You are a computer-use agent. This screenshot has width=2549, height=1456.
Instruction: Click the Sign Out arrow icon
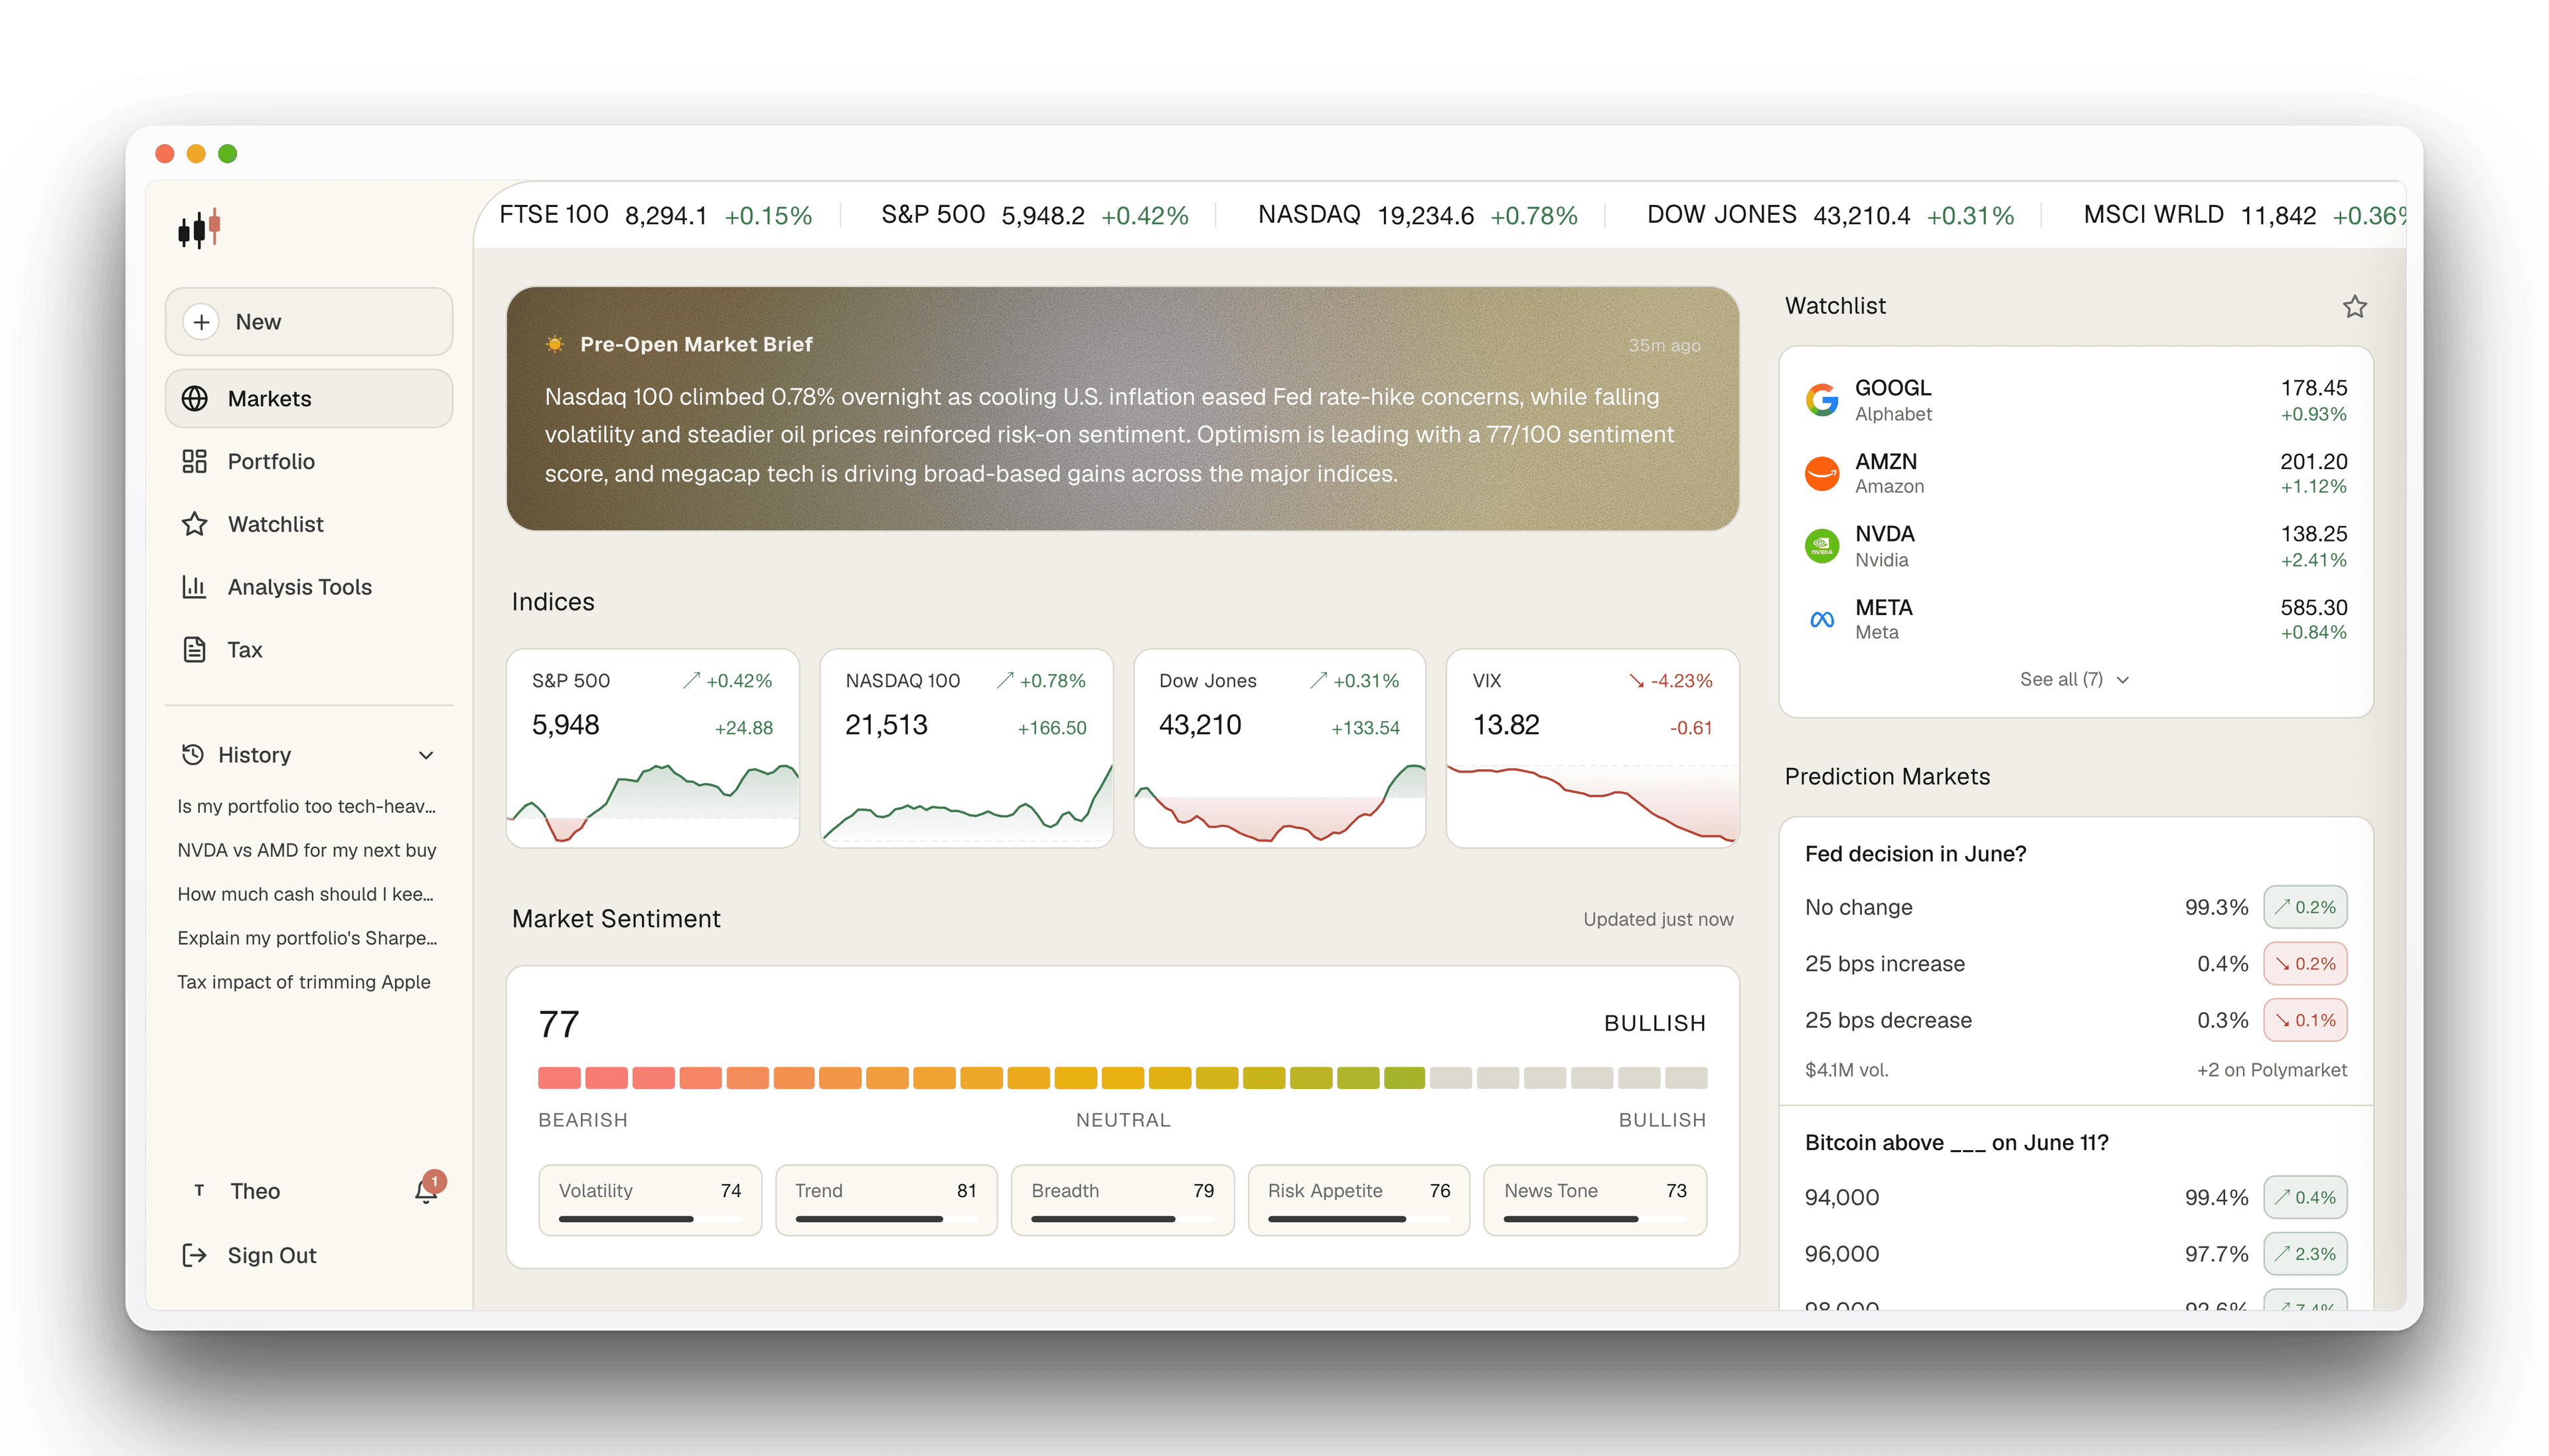194,1255
